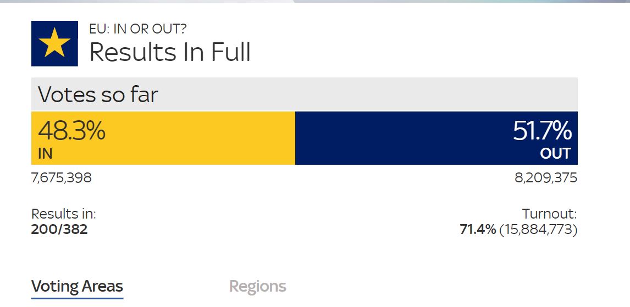The width and height of the screenshot is (630, 307).
Task: Click the navy OUT segment of the bar
Action: click(401, 138)
